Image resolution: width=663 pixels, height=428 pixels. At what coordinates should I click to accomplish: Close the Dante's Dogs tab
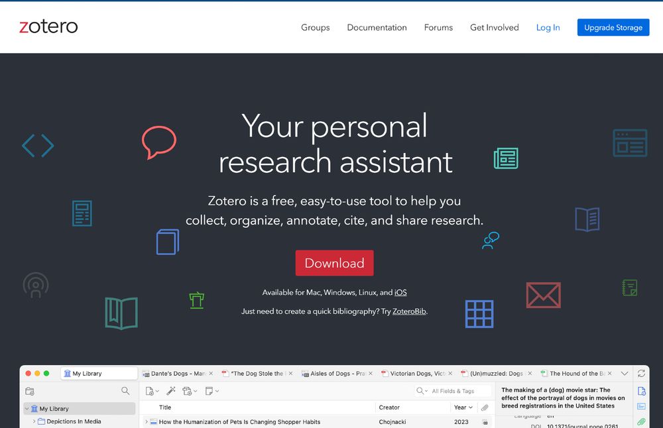tap(211, 374)
